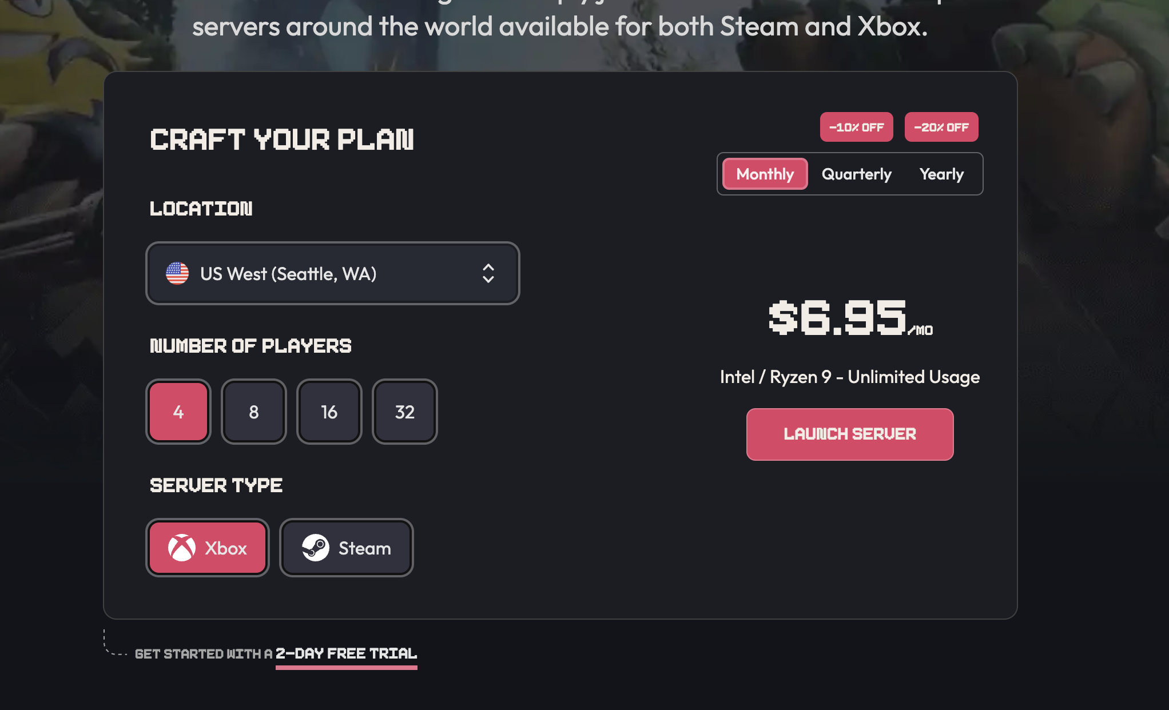The image size is (1169, 710).
Task: Click the Xbox logo icon
Action: pos(182,548)
